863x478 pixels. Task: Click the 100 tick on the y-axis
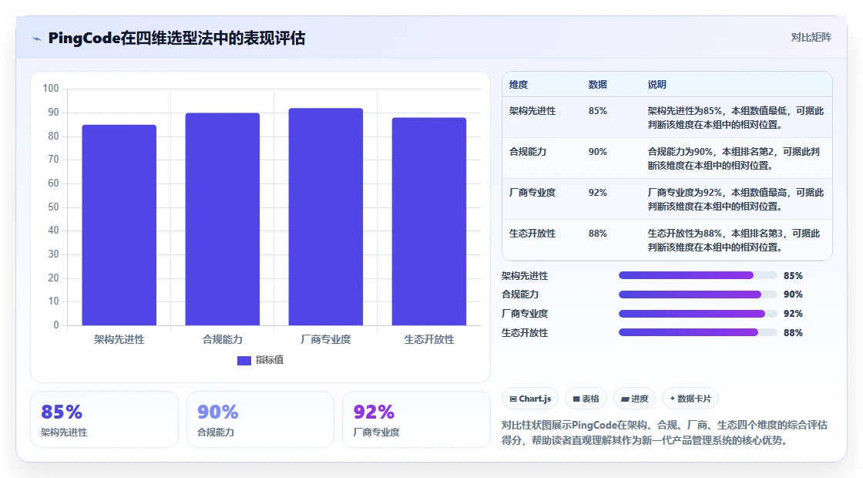[x=51, y=88]
